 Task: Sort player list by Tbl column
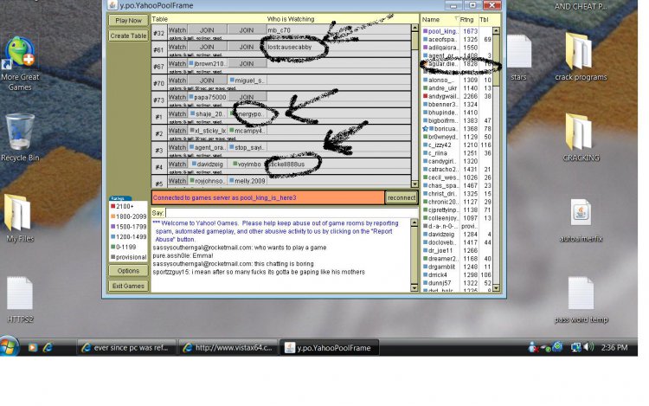(485, 19)
